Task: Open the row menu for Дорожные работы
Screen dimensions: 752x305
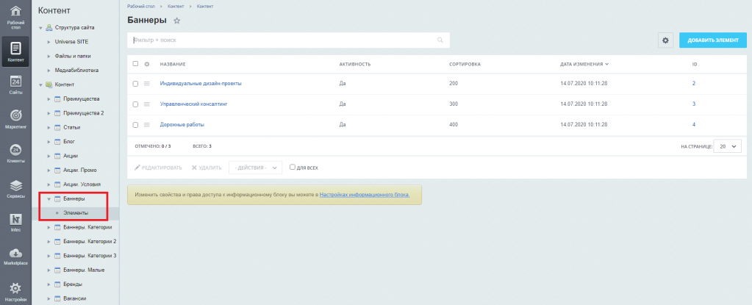Action: coord(146,125)
